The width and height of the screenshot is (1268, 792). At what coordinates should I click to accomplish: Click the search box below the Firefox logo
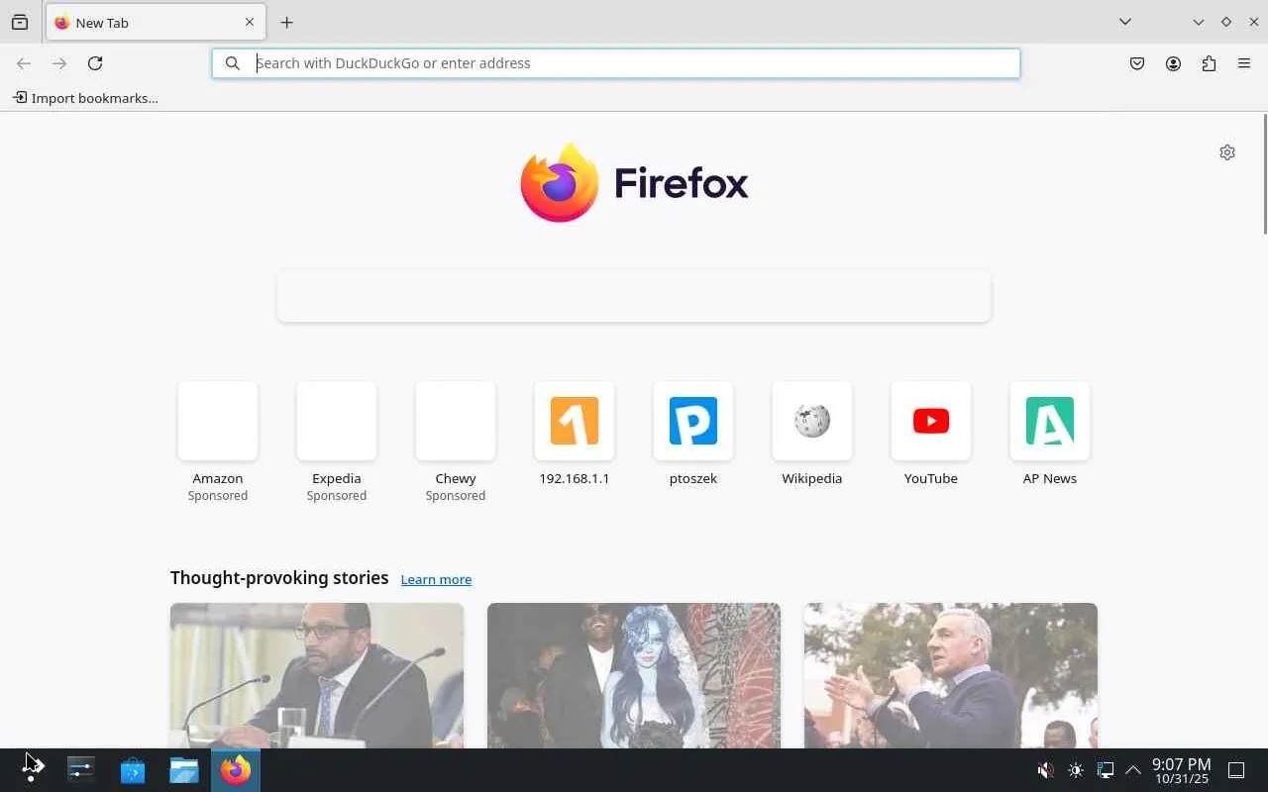pos(634,297)
